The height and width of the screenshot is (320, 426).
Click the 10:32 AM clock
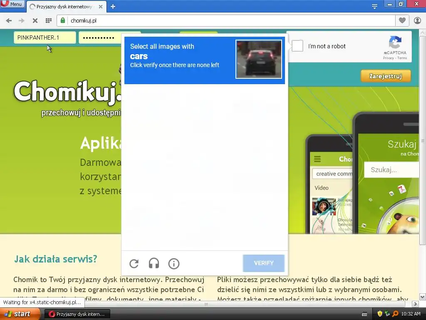(x=411, y=314)
